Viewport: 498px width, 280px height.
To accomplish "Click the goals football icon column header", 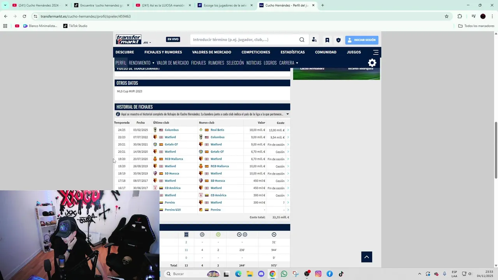I will [x=202, y=234].
